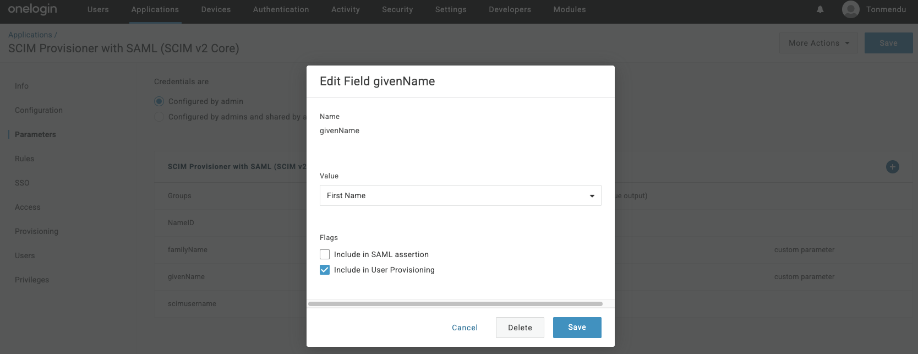Switch to the Provisioning side tab
This screenshot has width=918, height=354.
click(x=36, y=231)
